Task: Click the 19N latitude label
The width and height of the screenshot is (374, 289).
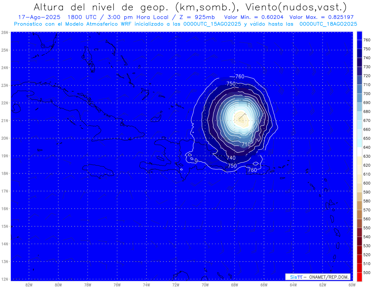Action: click(4, 156)
